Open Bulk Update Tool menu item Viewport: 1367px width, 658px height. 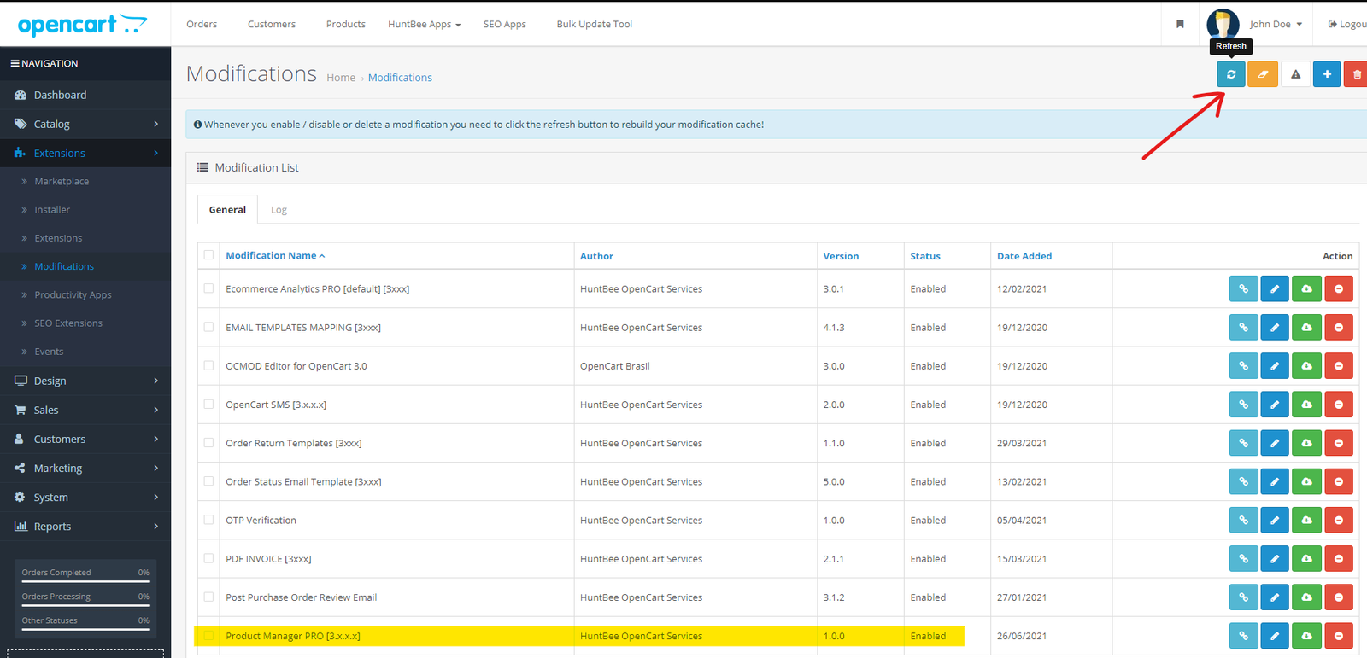tap(595, 24)
